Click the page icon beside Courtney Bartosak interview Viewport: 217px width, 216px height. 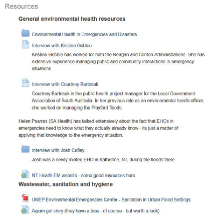26,83
